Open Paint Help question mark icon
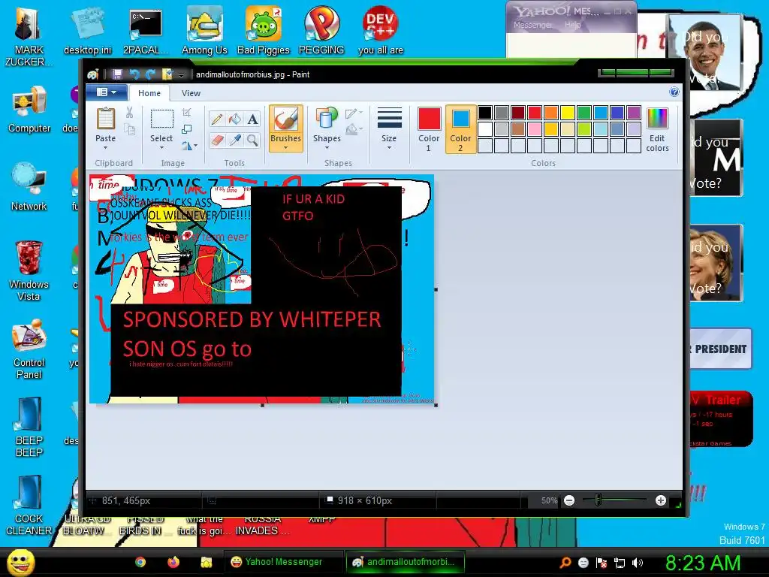 point(674,92)
